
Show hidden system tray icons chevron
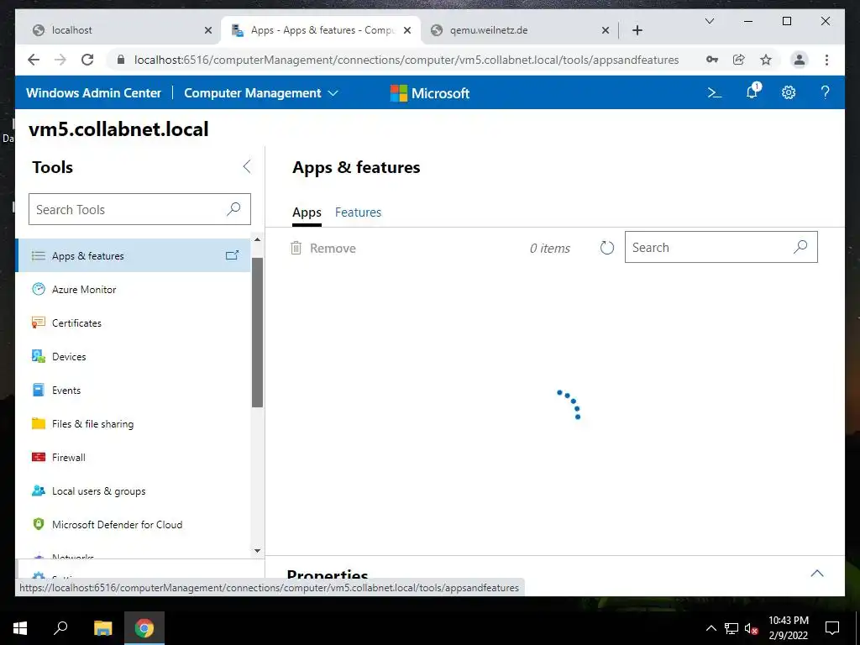point(711,628)
